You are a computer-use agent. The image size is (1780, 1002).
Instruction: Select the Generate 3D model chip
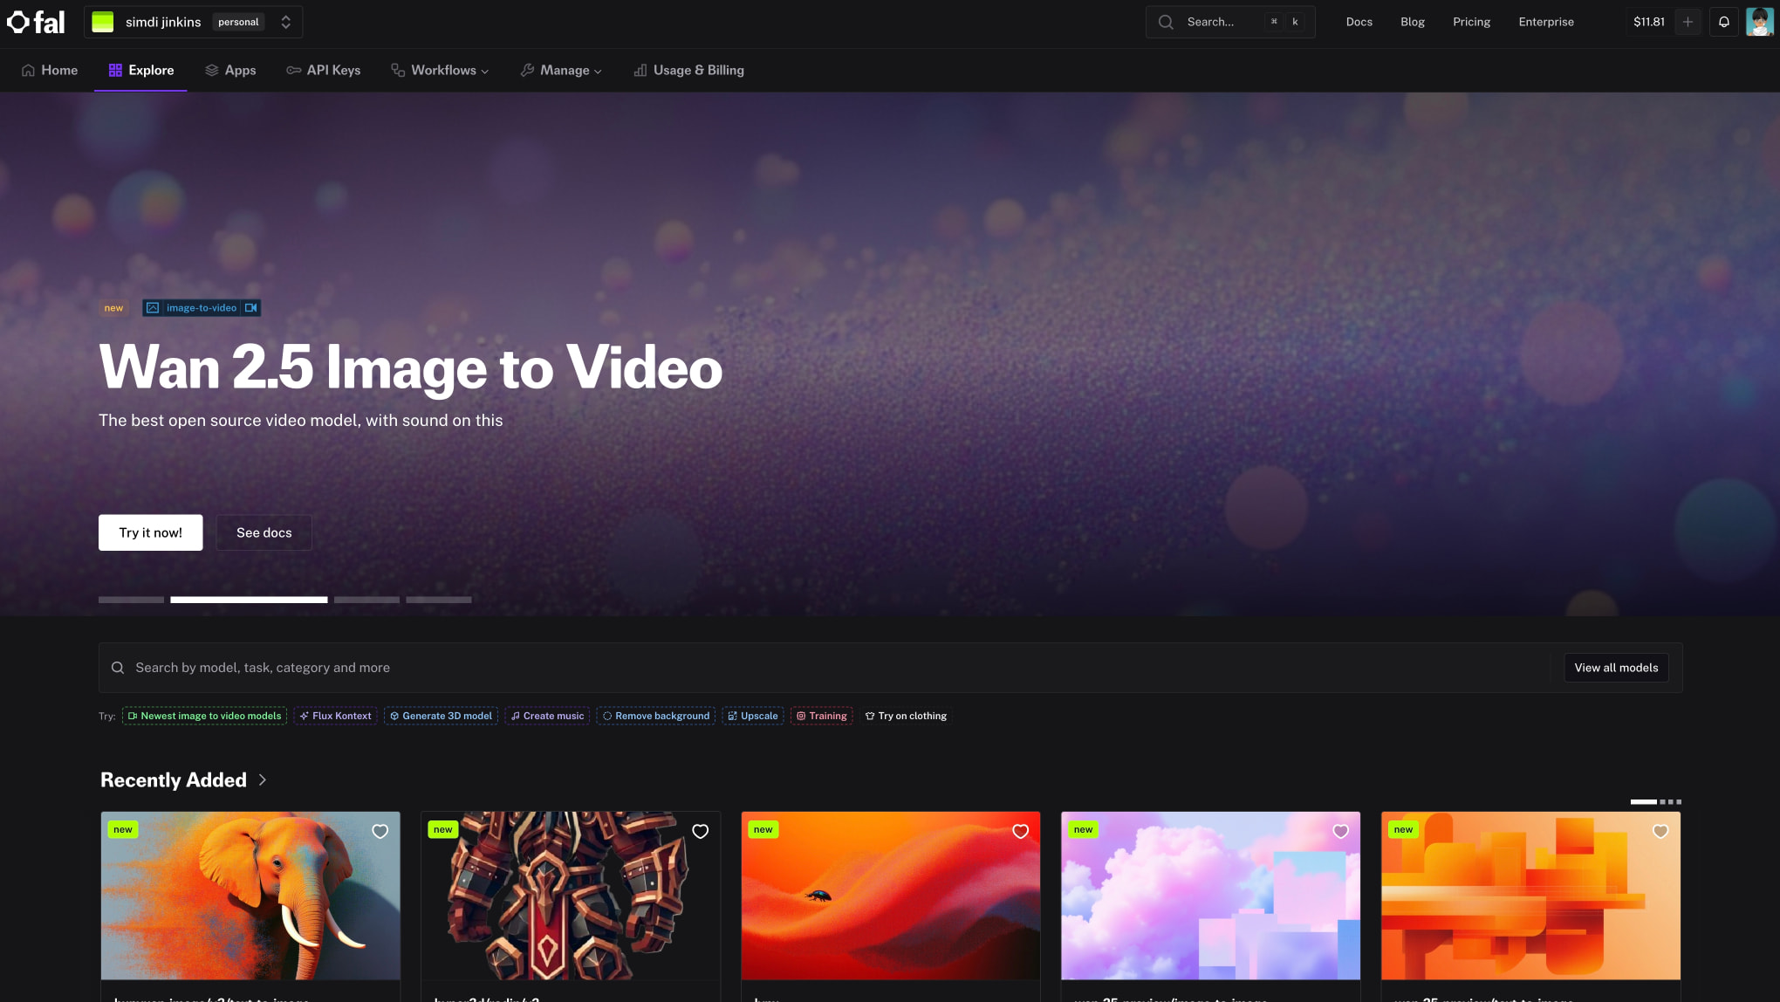coord(441,716)
